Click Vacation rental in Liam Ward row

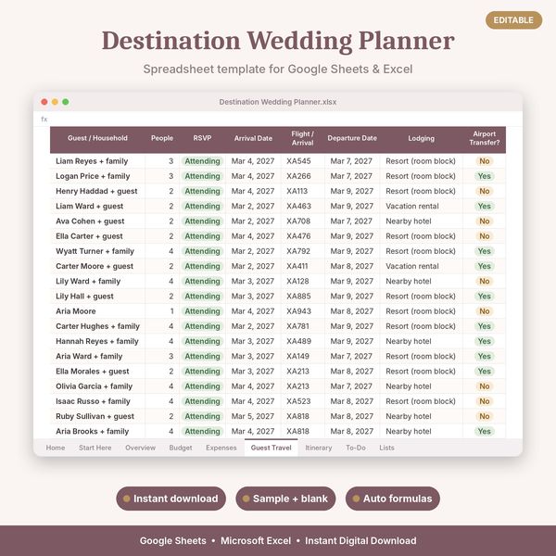click(x=412, y=206)
